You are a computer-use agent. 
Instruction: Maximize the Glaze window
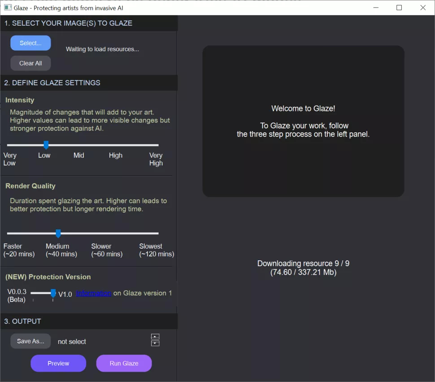(x=399, y=8)
